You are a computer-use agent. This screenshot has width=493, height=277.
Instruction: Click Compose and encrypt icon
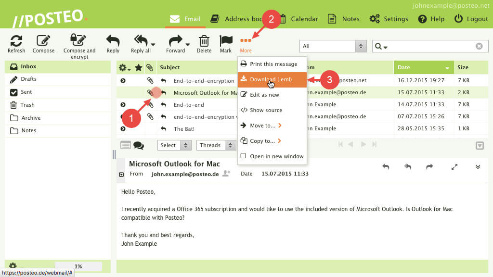(x=79, y=41)
